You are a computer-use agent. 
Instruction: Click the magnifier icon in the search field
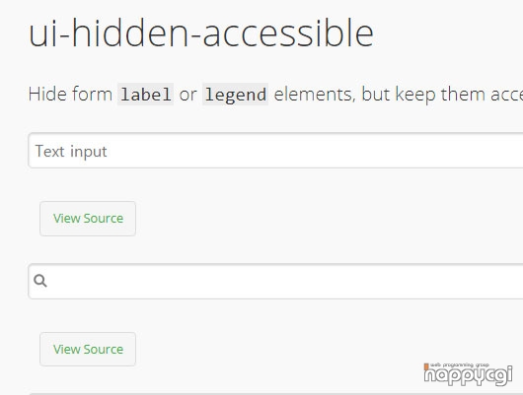coord(40,281)
